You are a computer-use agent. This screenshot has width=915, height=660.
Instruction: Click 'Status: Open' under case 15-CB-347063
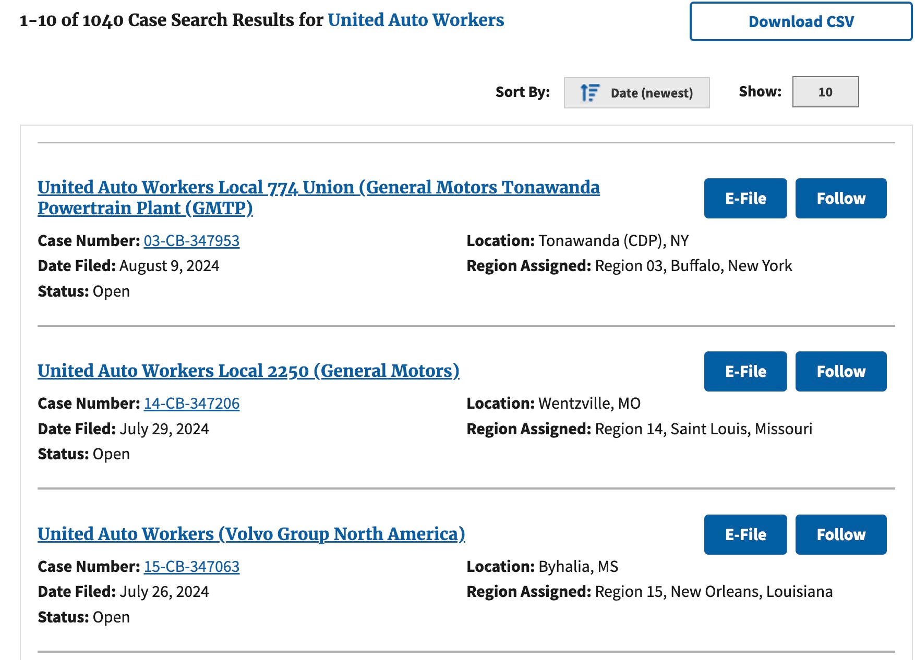click(x=83, y=617)
